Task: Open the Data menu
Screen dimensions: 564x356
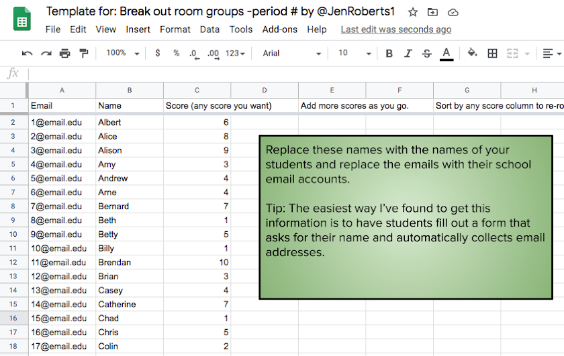Action: (x=209, y=29)
